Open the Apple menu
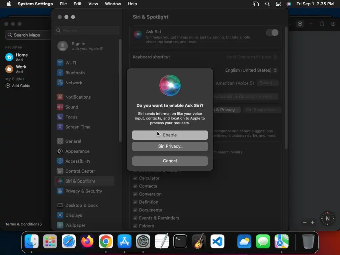340x255 pixels. click(x=9, y=4)
